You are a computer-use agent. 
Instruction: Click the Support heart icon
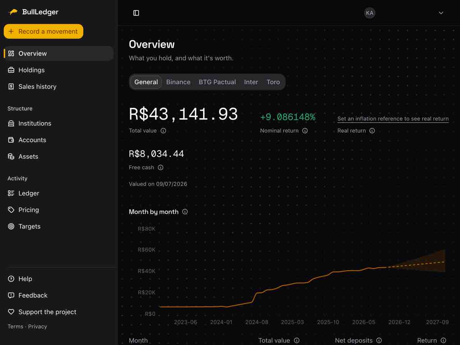click(x=11, y=312)
